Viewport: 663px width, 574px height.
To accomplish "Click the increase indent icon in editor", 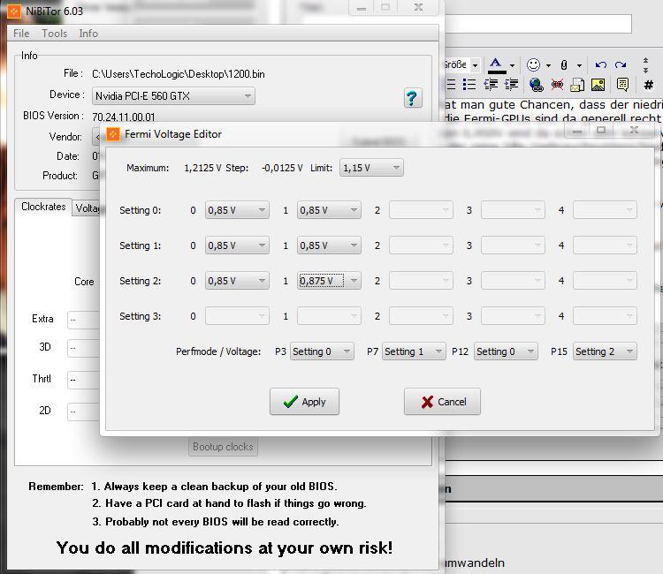I will [x=511, y=85].
